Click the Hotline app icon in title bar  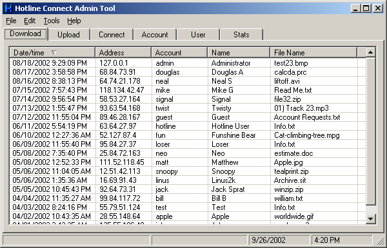(8, 8)
